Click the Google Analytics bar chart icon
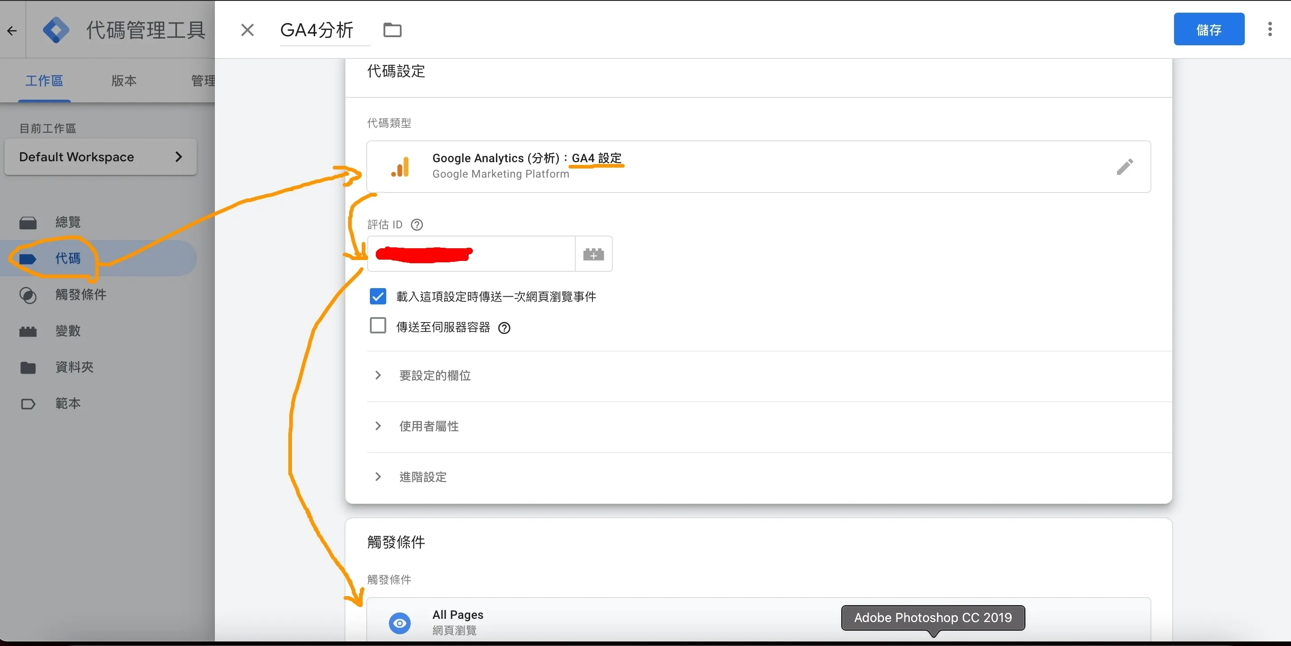1291x646 pixels. point(400,167)
